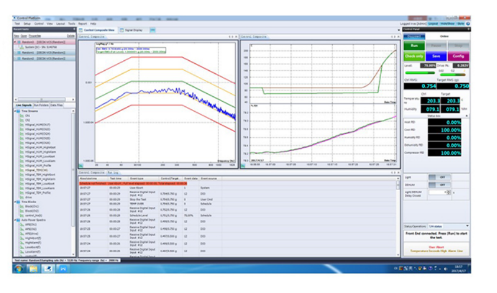Toggle the DEHUM OFF switch

click(x=439, y=185)
